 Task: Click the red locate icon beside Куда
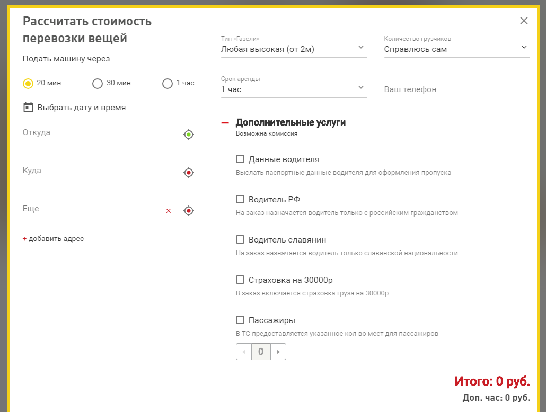click(x=189, y=173)
